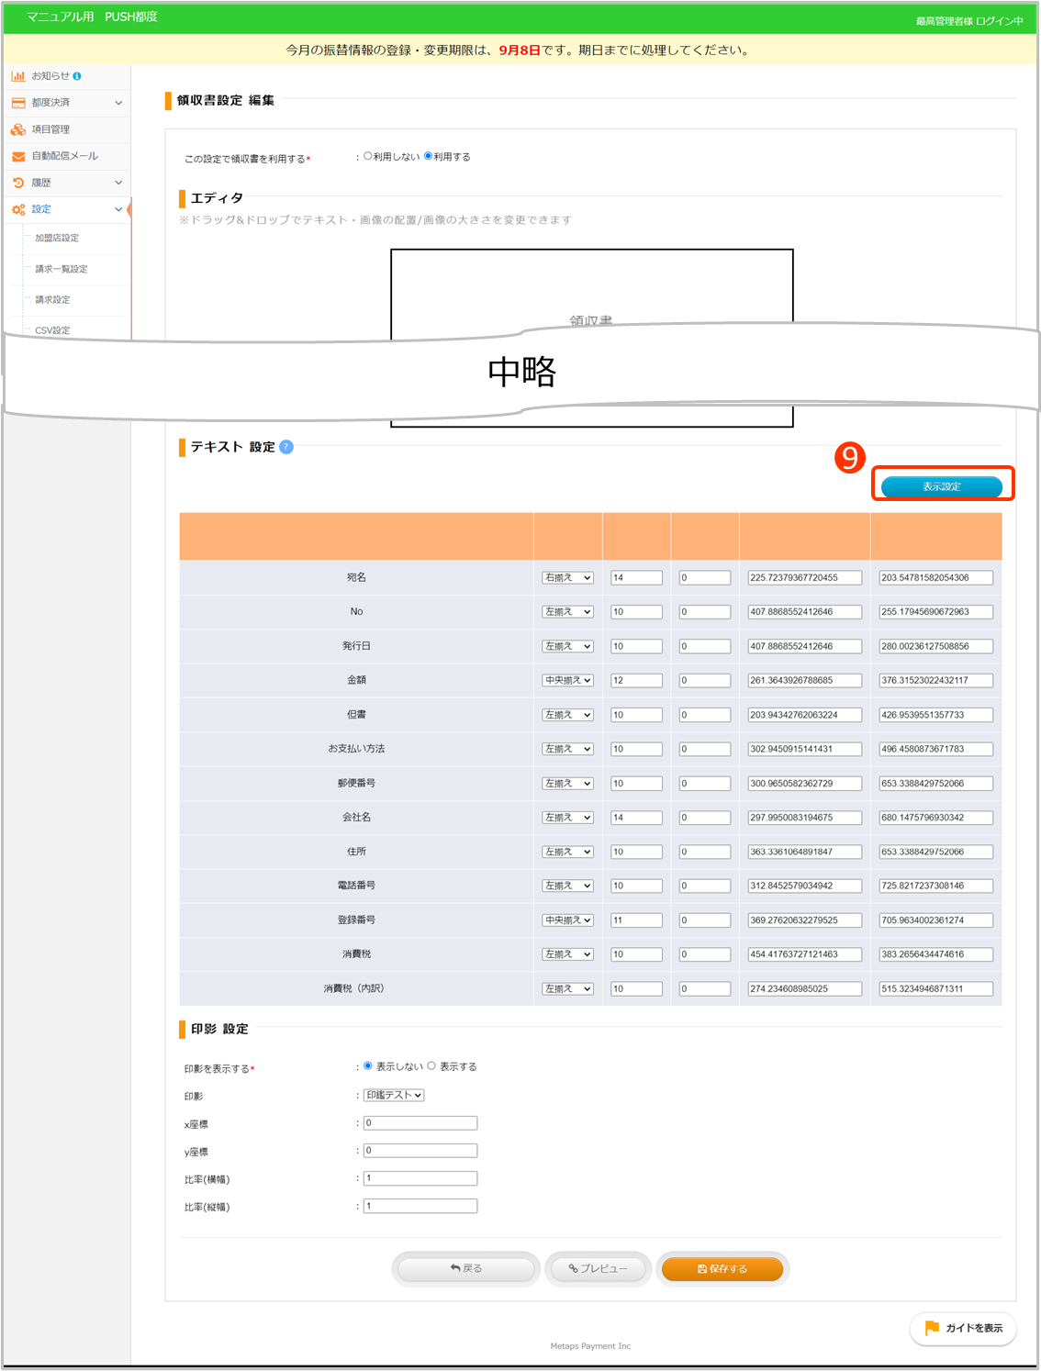Image resolution: width=1041 pixels, height=1371 pixels.
Task: Select the 利用しない radio button
Action: (x=368, y=156)
